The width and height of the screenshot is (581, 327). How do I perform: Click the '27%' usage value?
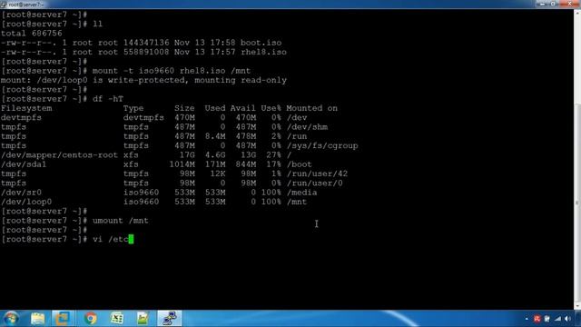pos(273,155)
